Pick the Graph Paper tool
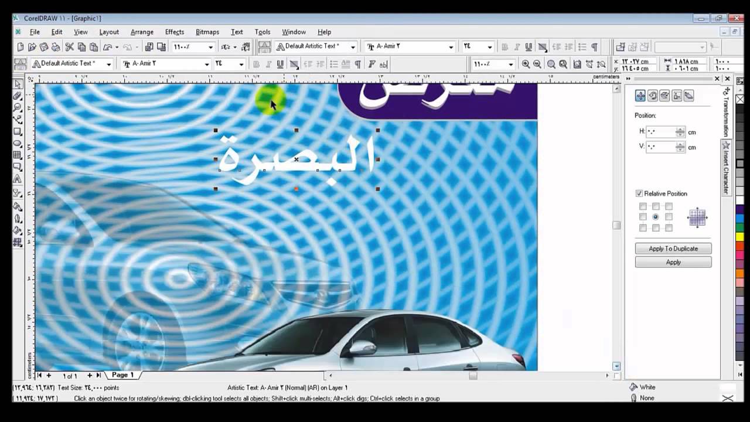The image size is (750, 422). click(18, 155)
